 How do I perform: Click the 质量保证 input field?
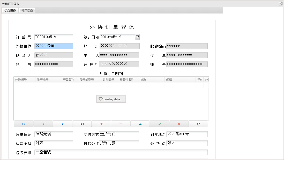point(54,134)
